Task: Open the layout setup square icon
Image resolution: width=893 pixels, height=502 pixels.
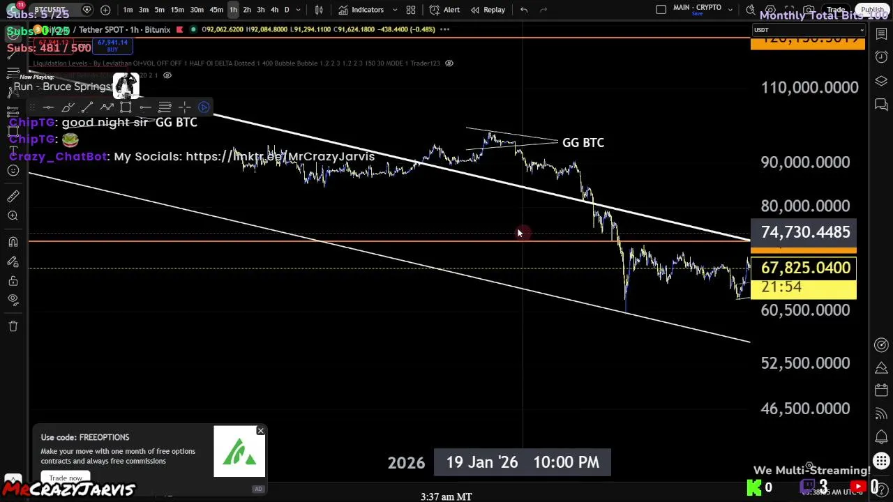Action: pos(661,10)
